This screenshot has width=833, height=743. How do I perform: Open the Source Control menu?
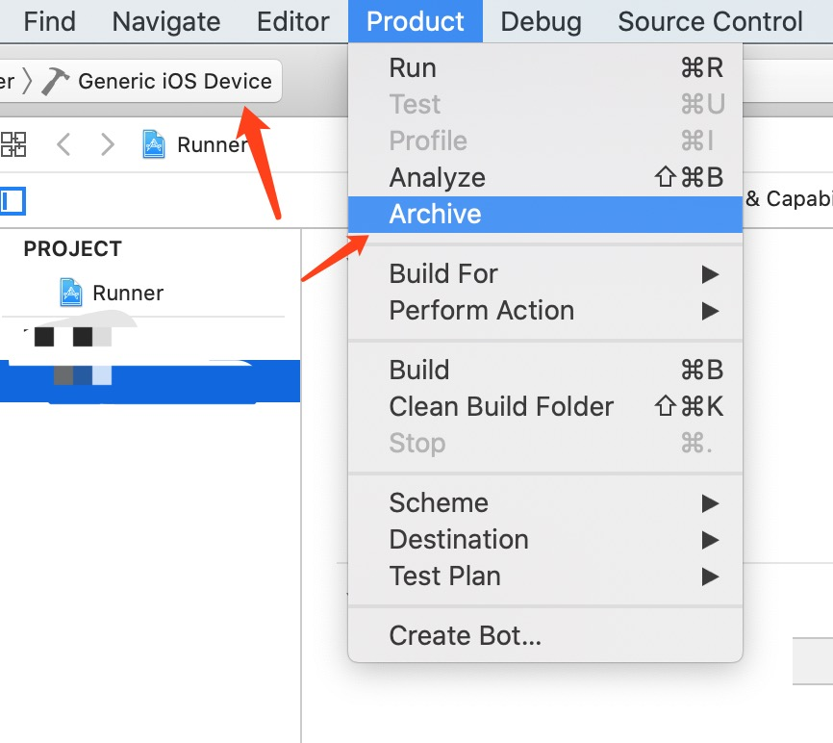click(x=710, y=21)
